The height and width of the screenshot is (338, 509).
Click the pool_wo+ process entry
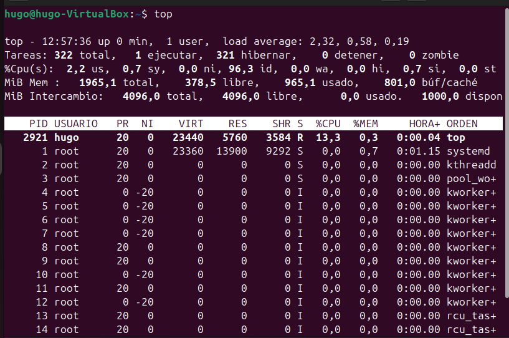[x=471, y=178]
